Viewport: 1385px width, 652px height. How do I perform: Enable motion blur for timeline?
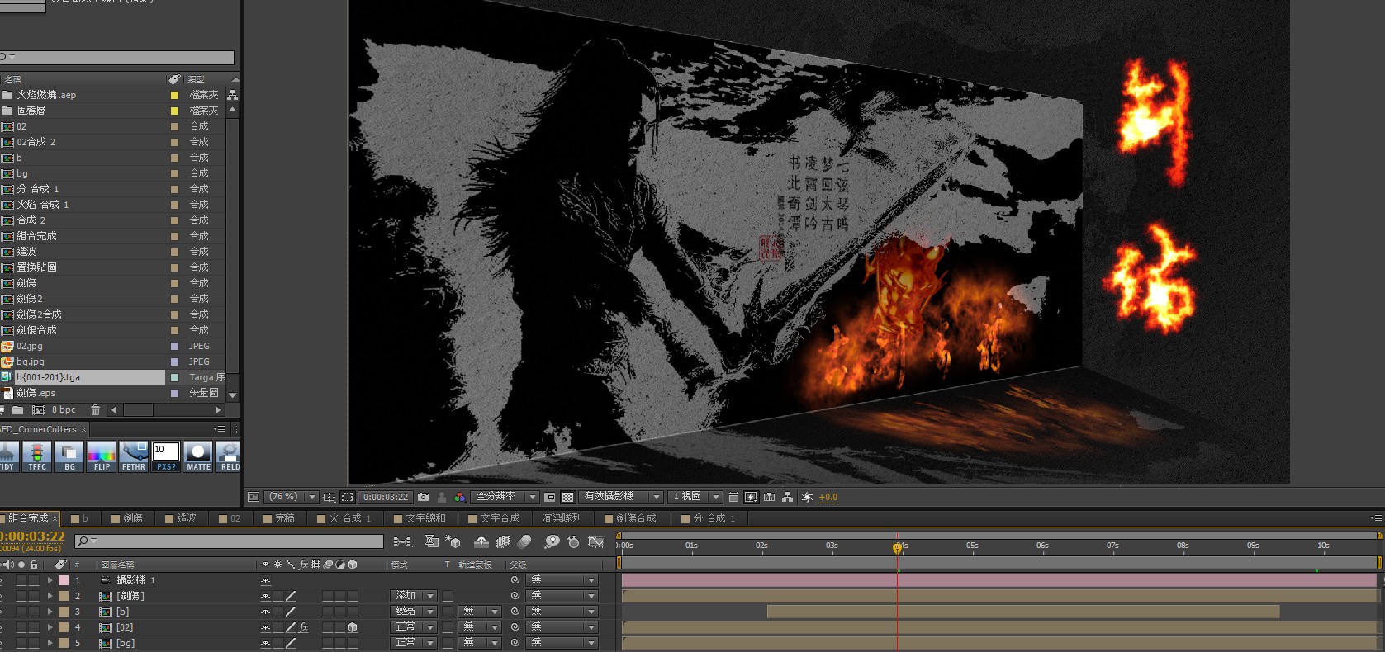tap(524, 541)
